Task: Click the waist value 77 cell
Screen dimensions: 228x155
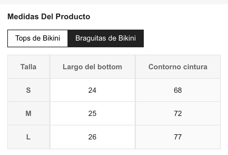Action: (x=178, y=137)
